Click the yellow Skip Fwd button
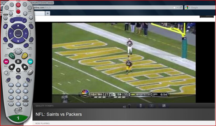This screenshot has height=126, width=216. pos(25,56)
